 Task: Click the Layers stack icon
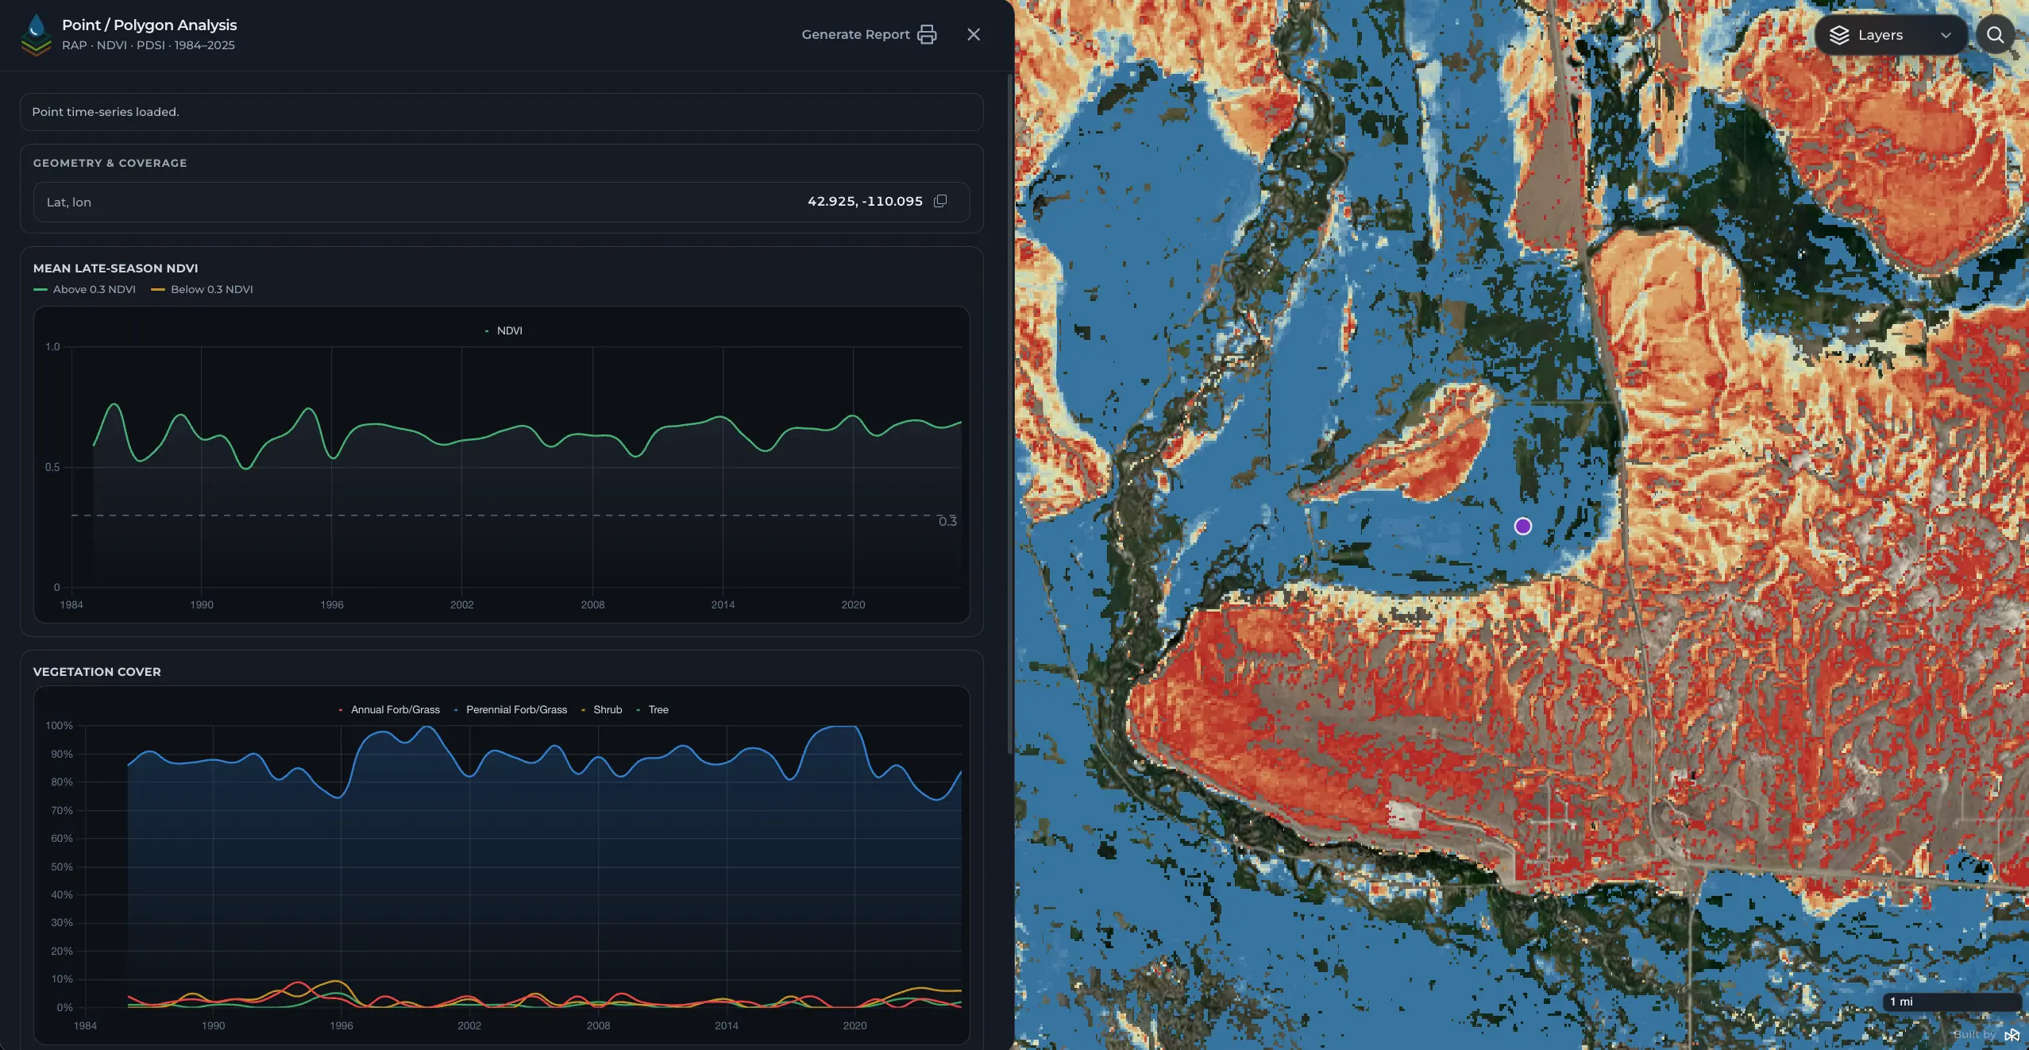click(1839, 35)
